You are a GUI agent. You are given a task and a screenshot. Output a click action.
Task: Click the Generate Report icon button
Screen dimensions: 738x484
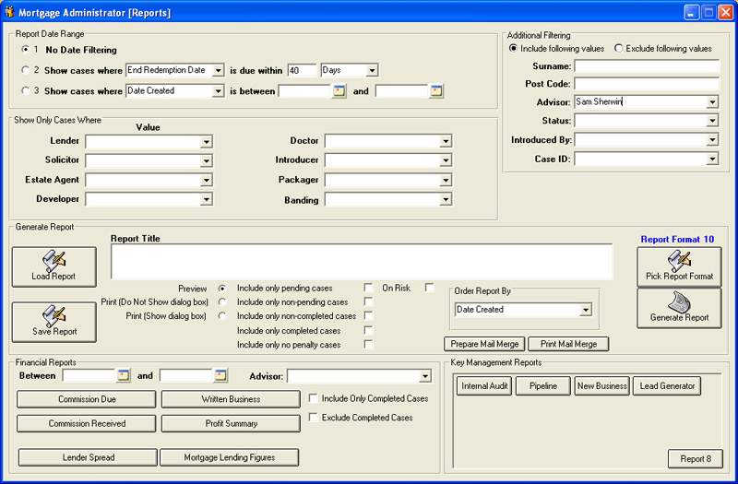click(x=679, y=308)
